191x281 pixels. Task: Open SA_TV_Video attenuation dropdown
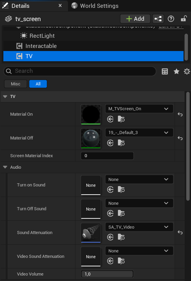tap(139, 227)
